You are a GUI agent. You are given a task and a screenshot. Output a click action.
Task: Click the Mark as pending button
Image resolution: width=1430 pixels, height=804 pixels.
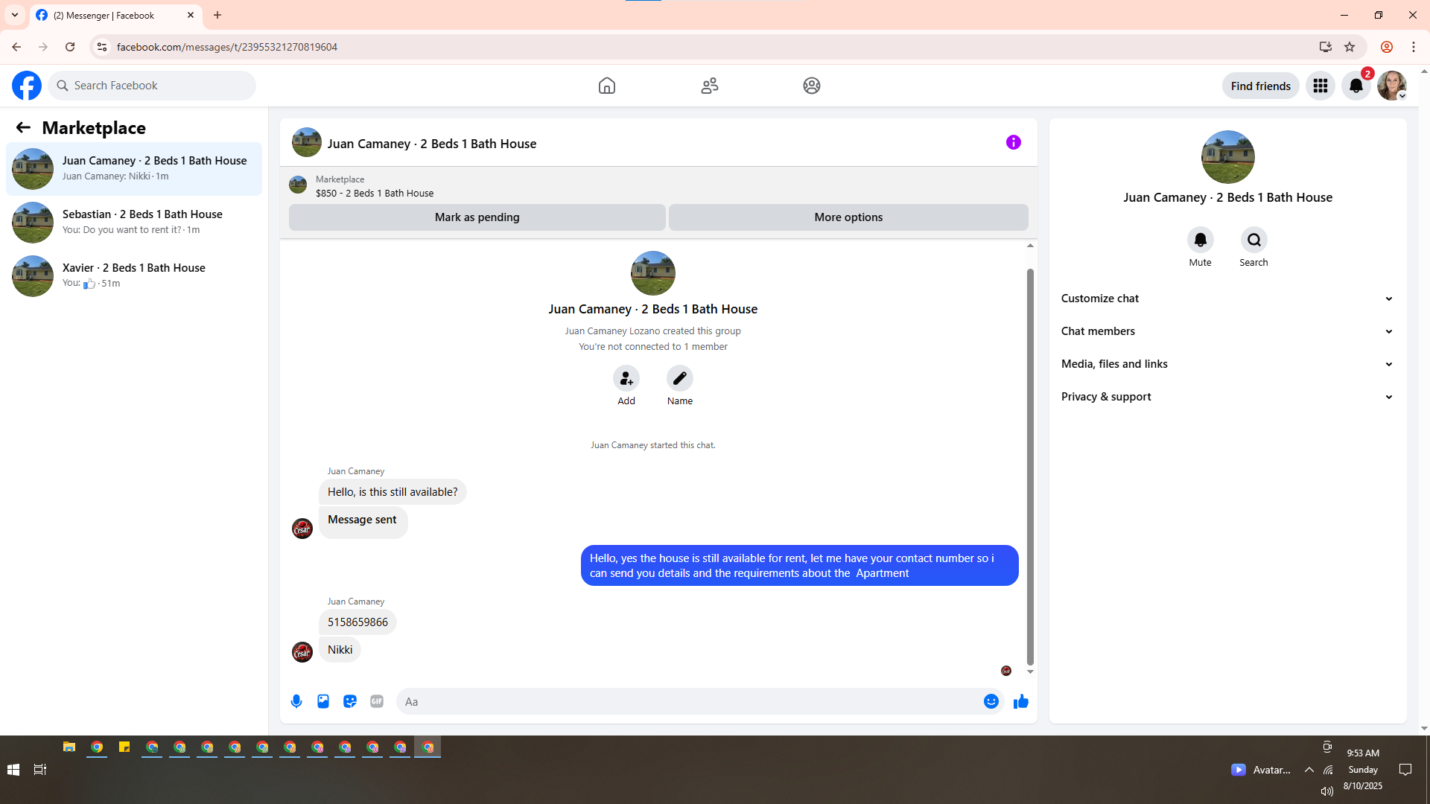point(477,217)
